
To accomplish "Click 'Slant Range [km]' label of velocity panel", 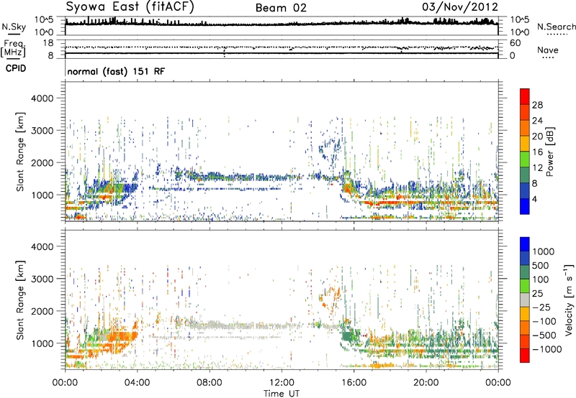I will click(20, 300).
